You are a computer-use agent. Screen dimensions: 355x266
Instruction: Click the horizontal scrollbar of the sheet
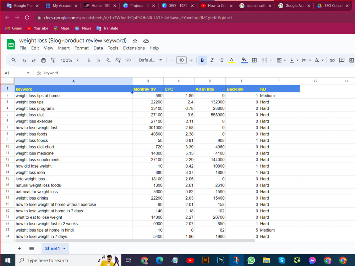pos(136,241)
